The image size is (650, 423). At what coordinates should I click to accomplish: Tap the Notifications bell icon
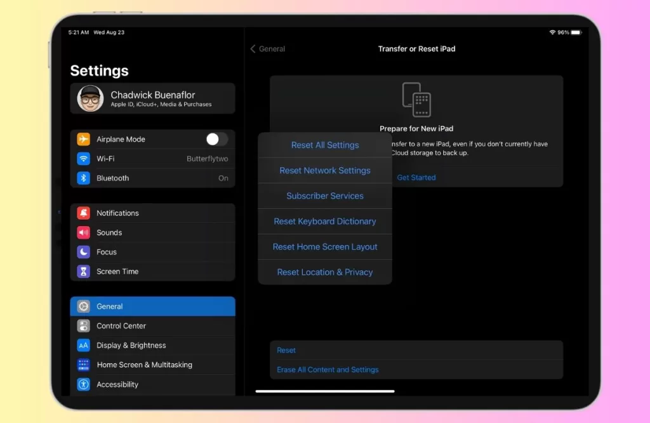click(83, 213)
